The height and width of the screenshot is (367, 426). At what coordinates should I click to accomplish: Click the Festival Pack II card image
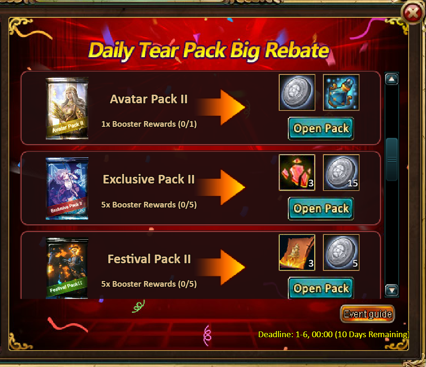pyautogui.click(x=67, y=268)
